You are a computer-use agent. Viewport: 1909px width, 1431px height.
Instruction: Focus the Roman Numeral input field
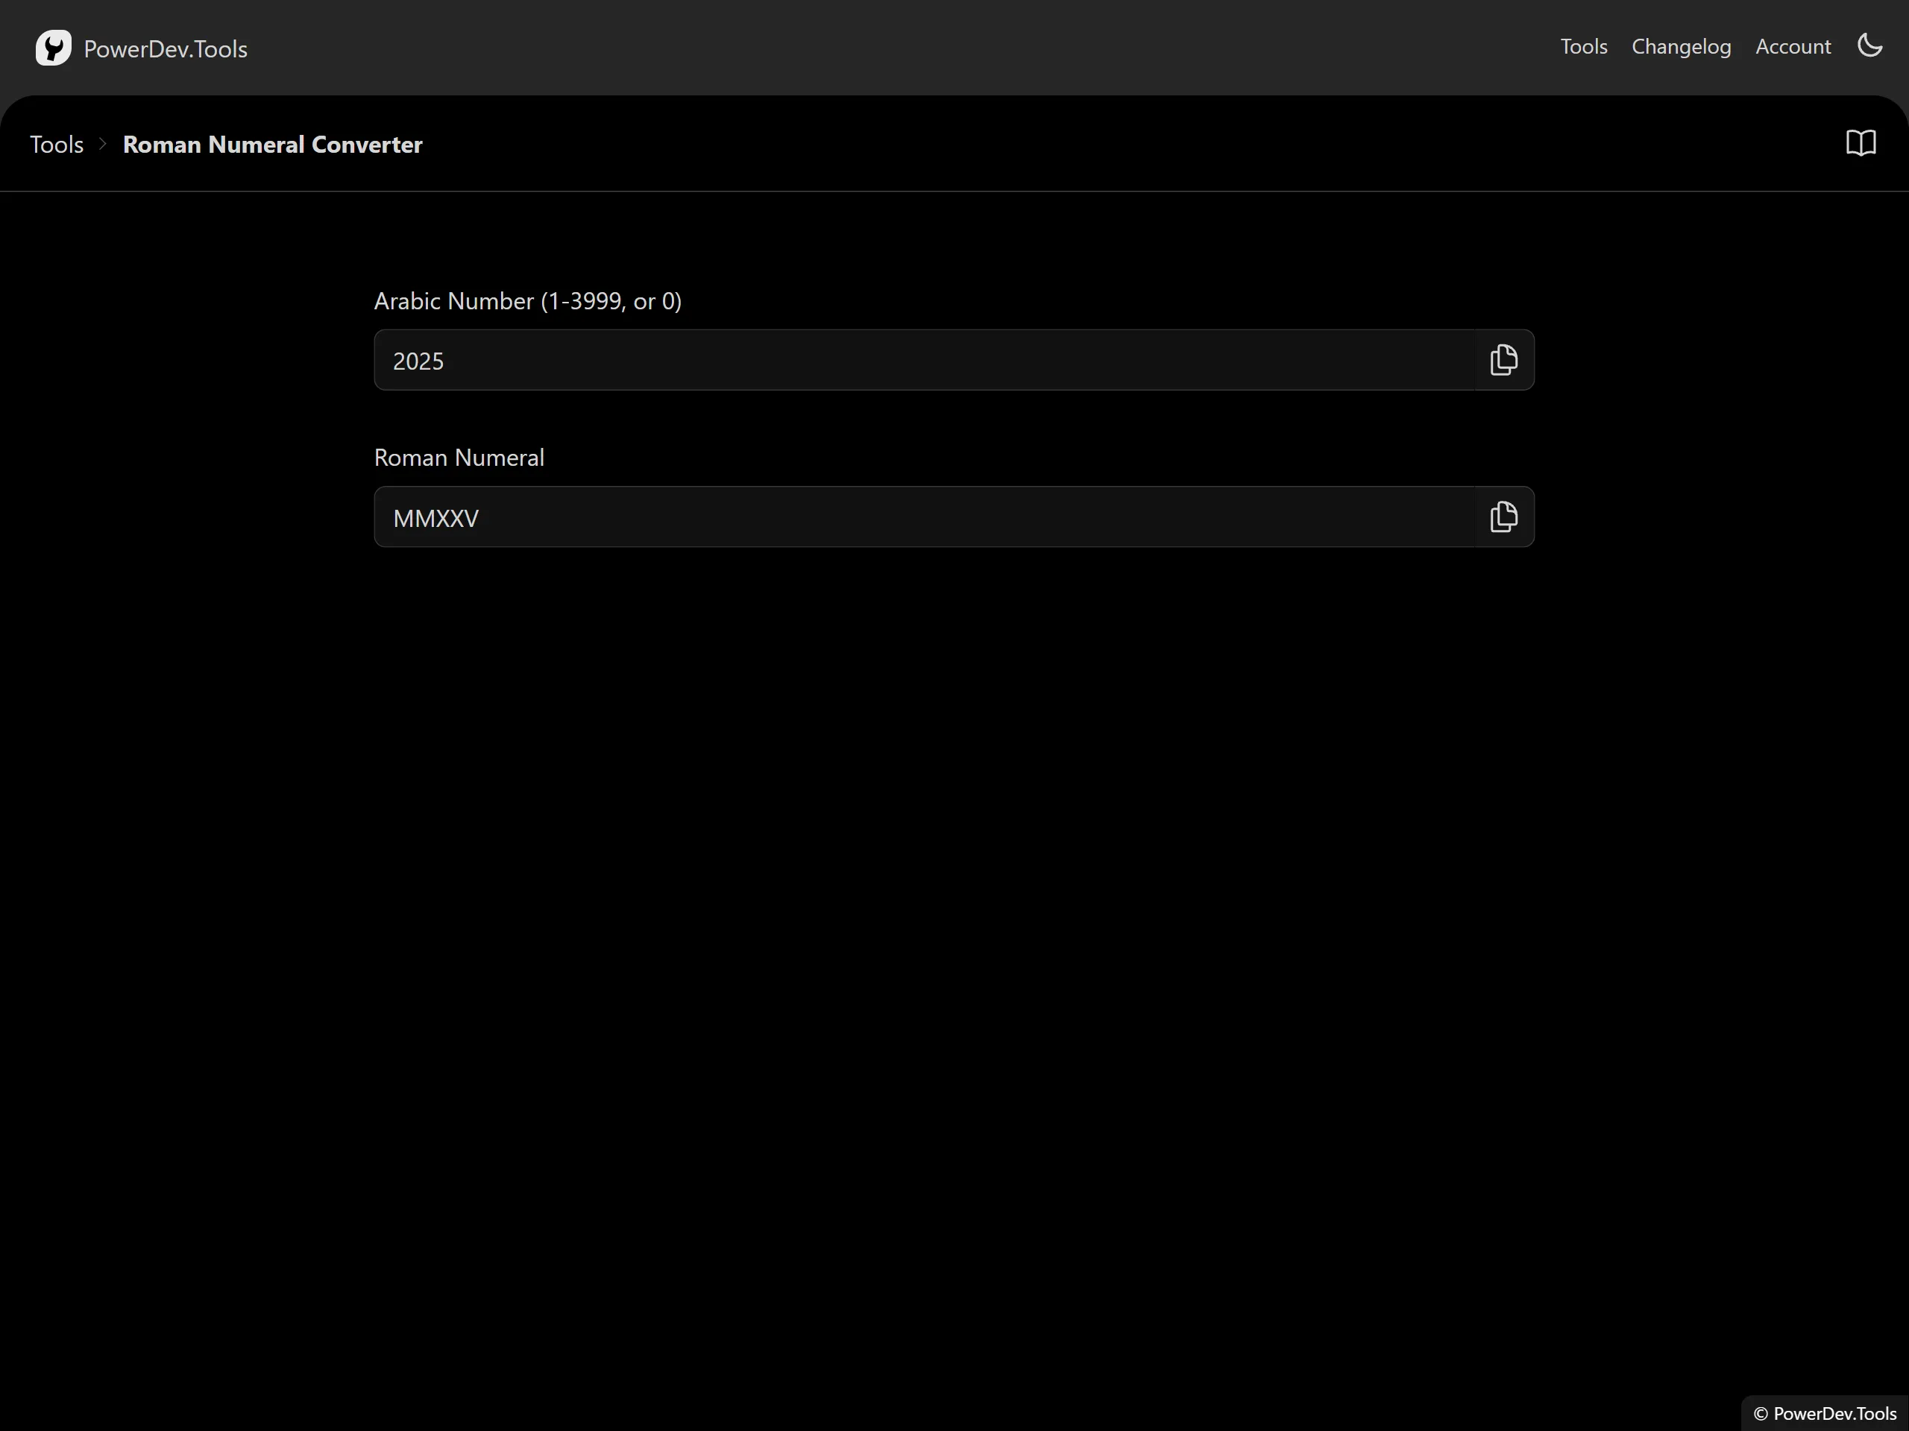[923, 517]
